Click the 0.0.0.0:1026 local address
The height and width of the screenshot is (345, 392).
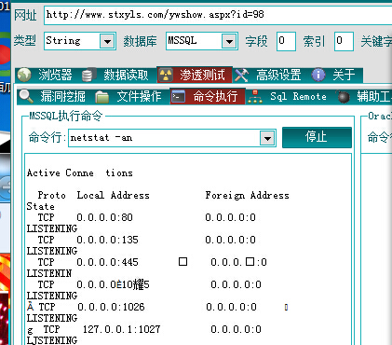(x=111, y=307)
